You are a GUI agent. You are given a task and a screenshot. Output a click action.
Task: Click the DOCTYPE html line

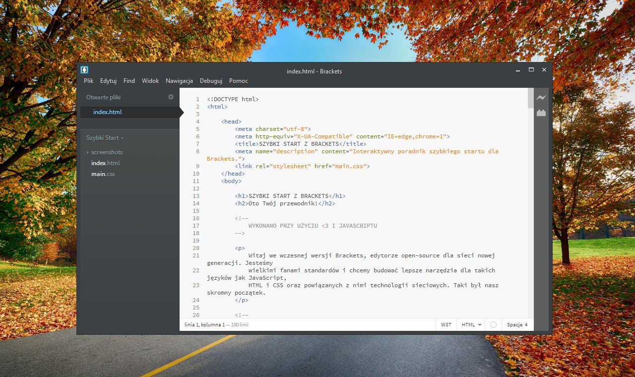[x=233, y=99]
